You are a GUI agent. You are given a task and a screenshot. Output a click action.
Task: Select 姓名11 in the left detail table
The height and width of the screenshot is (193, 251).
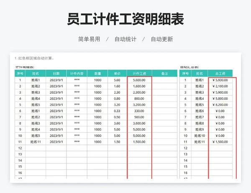point(36,142)
